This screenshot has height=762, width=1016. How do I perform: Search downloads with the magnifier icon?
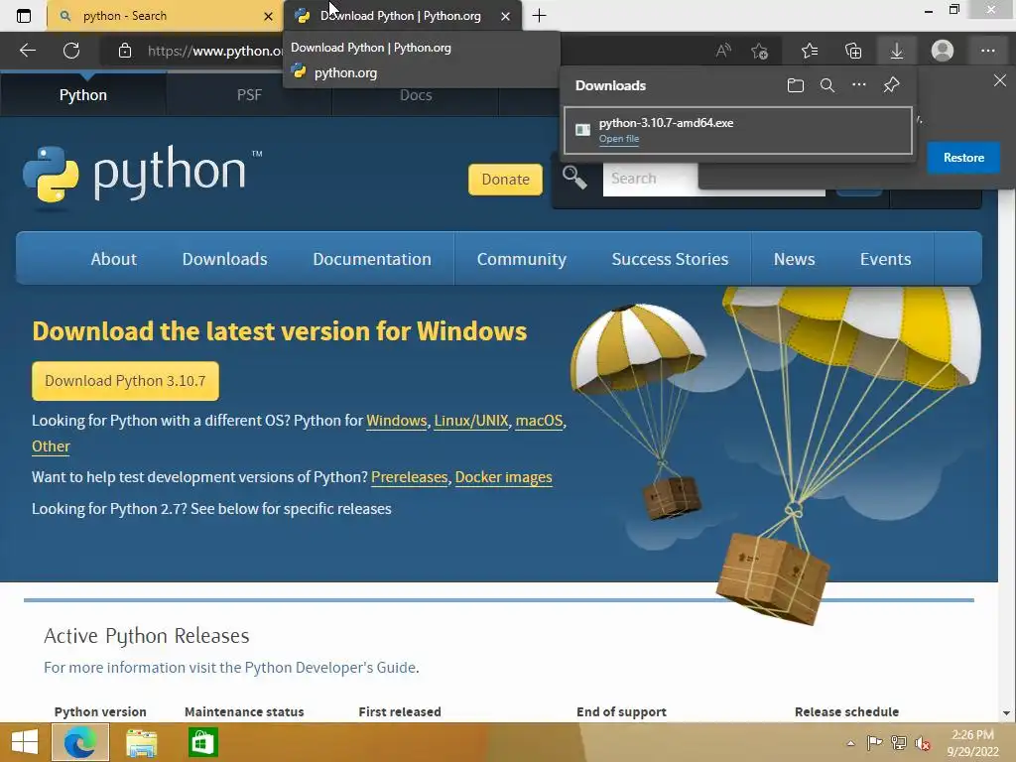(x=827, y=85)
